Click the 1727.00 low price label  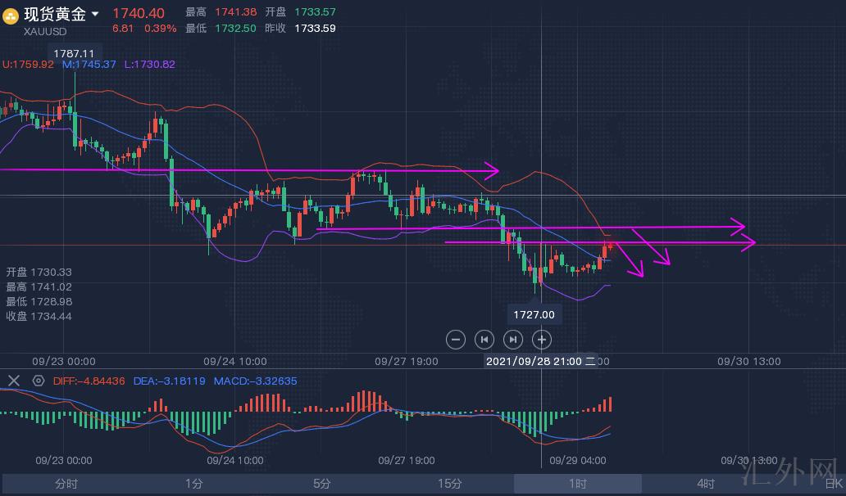534,314
